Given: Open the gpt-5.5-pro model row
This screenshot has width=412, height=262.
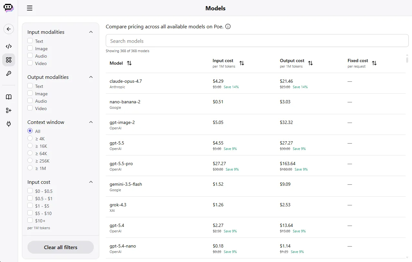Looking at the screenshot, I should [x=256, y=166].
